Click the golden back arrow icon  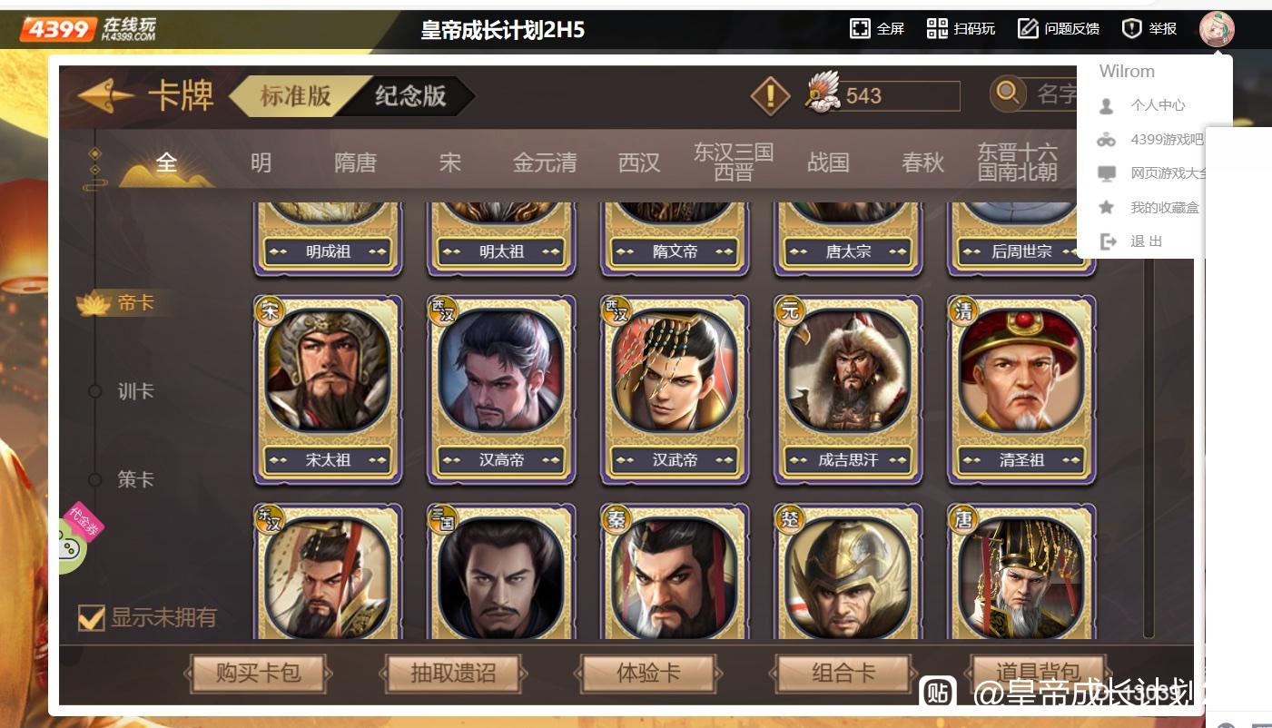106,95
